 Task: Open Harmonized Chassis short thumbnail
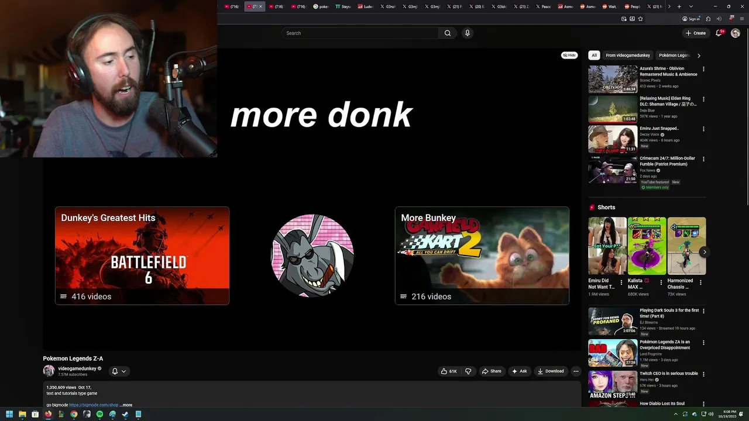point(687,246)
